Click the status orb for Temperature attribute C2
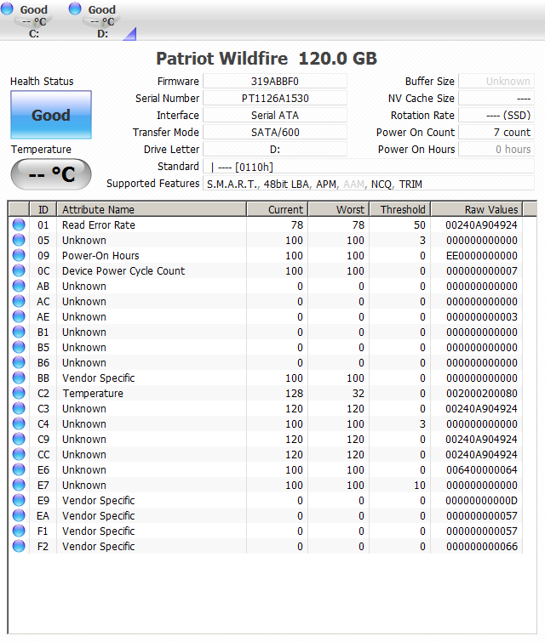 pyautogui.click(x=19, y=394)
